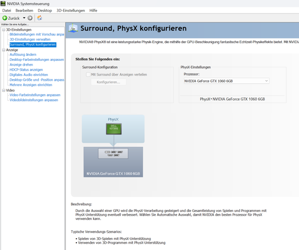Click the Beschreibung heading
This screenshot has height=250, width=299.
(x=82, y=204)
